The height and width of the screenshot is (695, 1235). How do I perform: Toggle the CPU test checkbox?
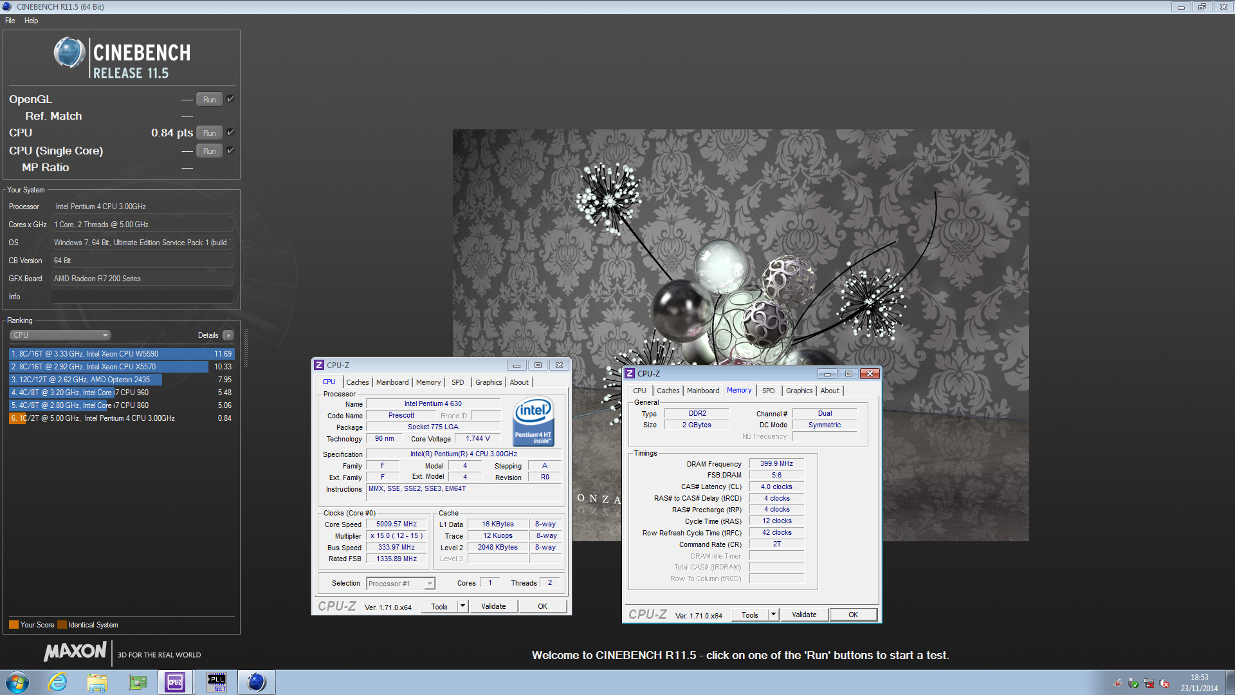[231, 133]
